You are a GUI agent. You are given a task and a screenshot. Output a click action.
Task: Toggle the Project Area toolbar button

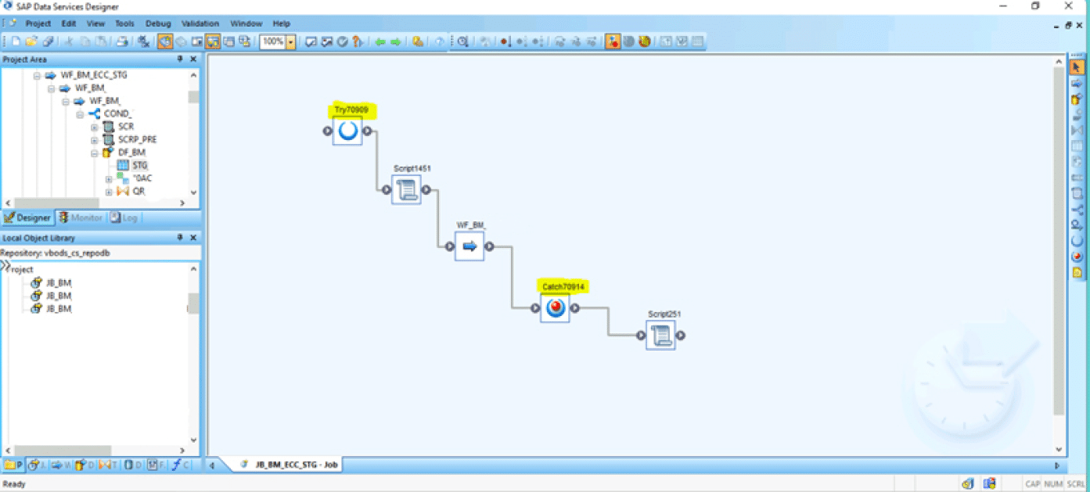coord(213,41)
